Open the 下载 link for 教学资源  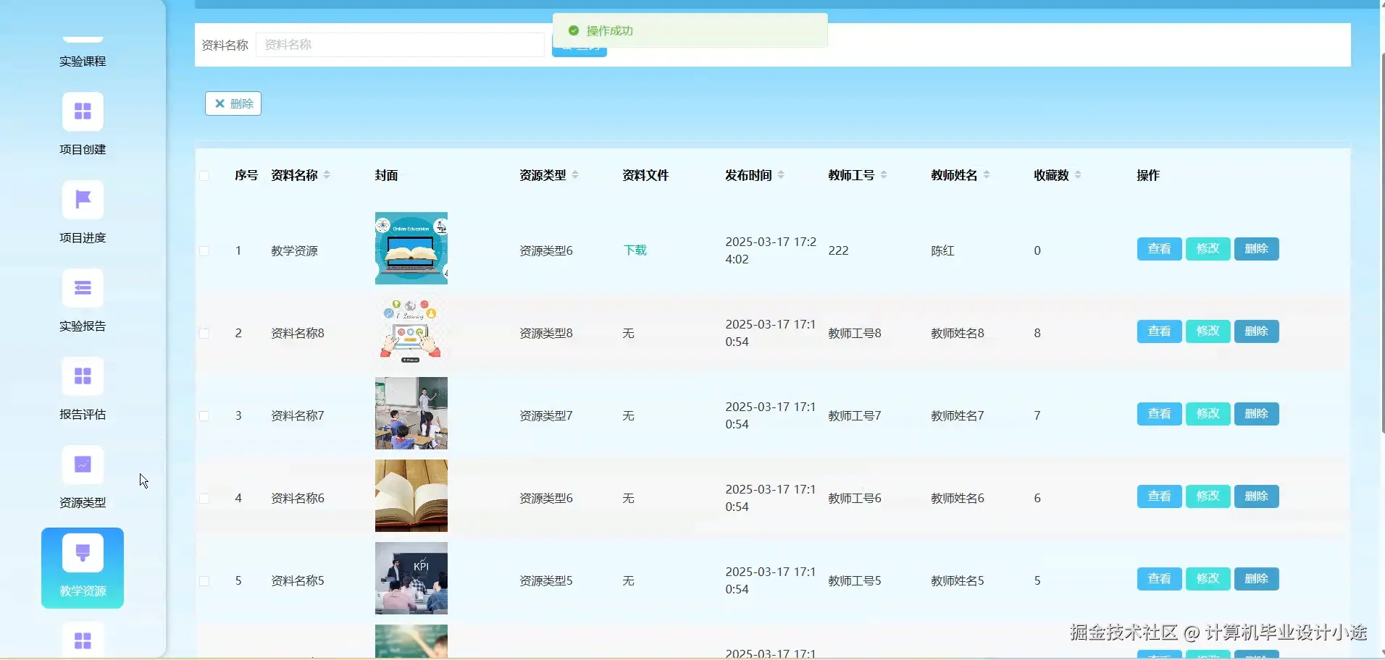[634, 250]
